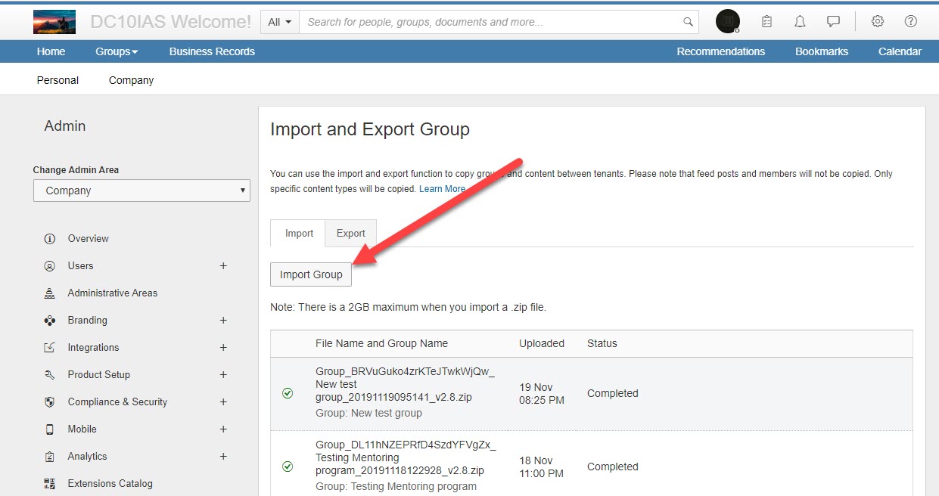The width and height of the screenshot is (939, 496).
Task: Expand the Analytics section
Action: tap(223, 457)
